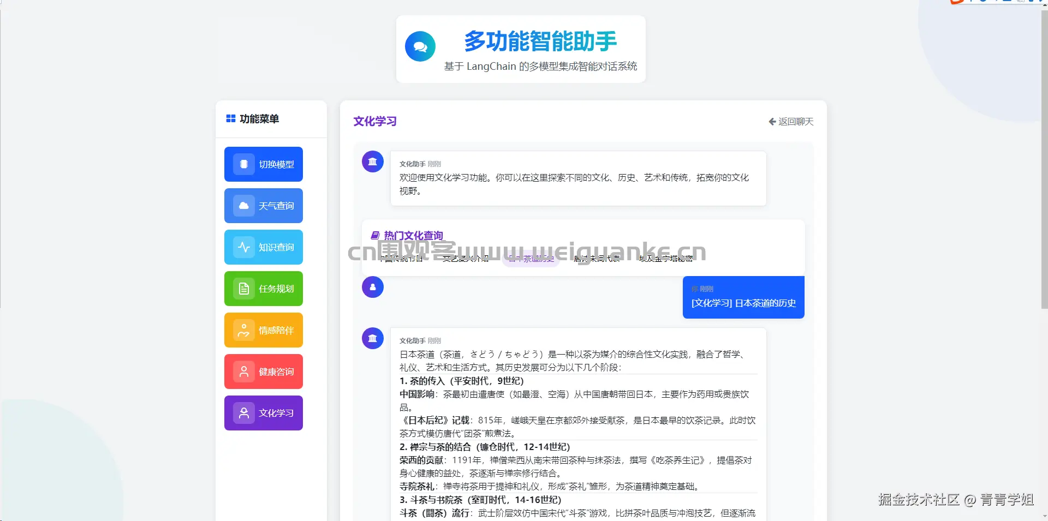
Task: Open the 情感陪伴 companion icon
Action: [243, 330]
